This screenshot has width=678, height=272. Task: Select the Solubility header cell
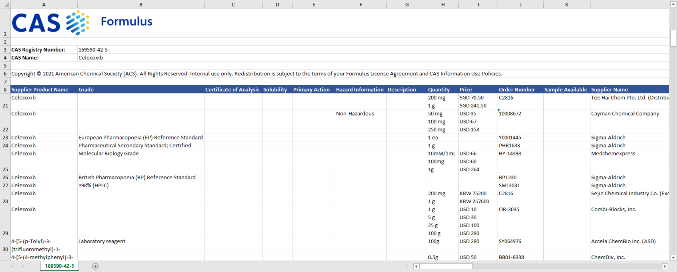(x=277, y=89)
